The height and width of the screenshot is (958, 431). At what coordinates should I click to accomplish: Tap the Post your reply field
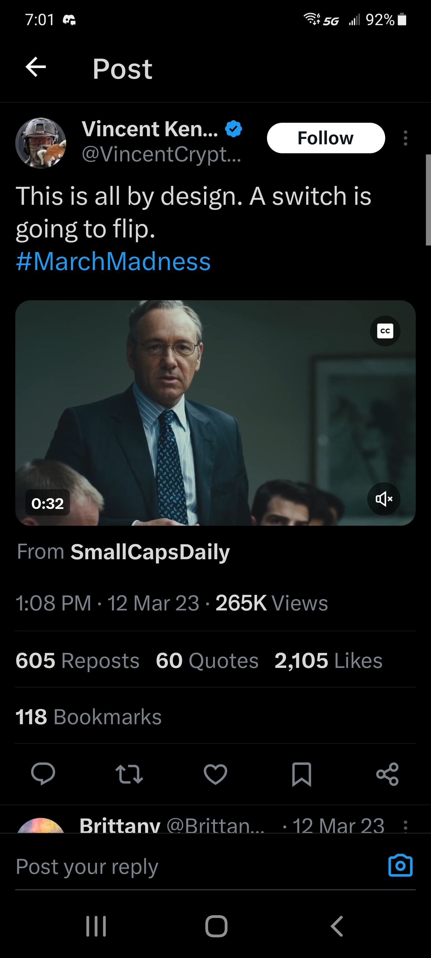tap(186, 866)
